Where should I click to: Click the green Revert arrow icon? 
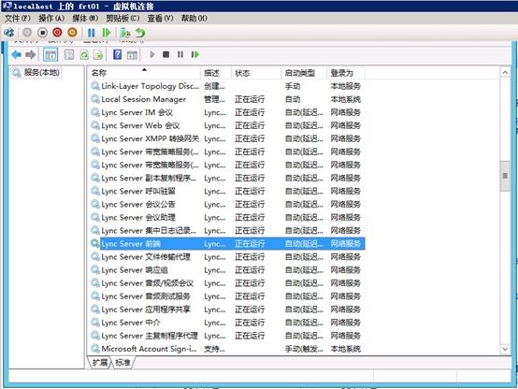(x=140, y=33)
